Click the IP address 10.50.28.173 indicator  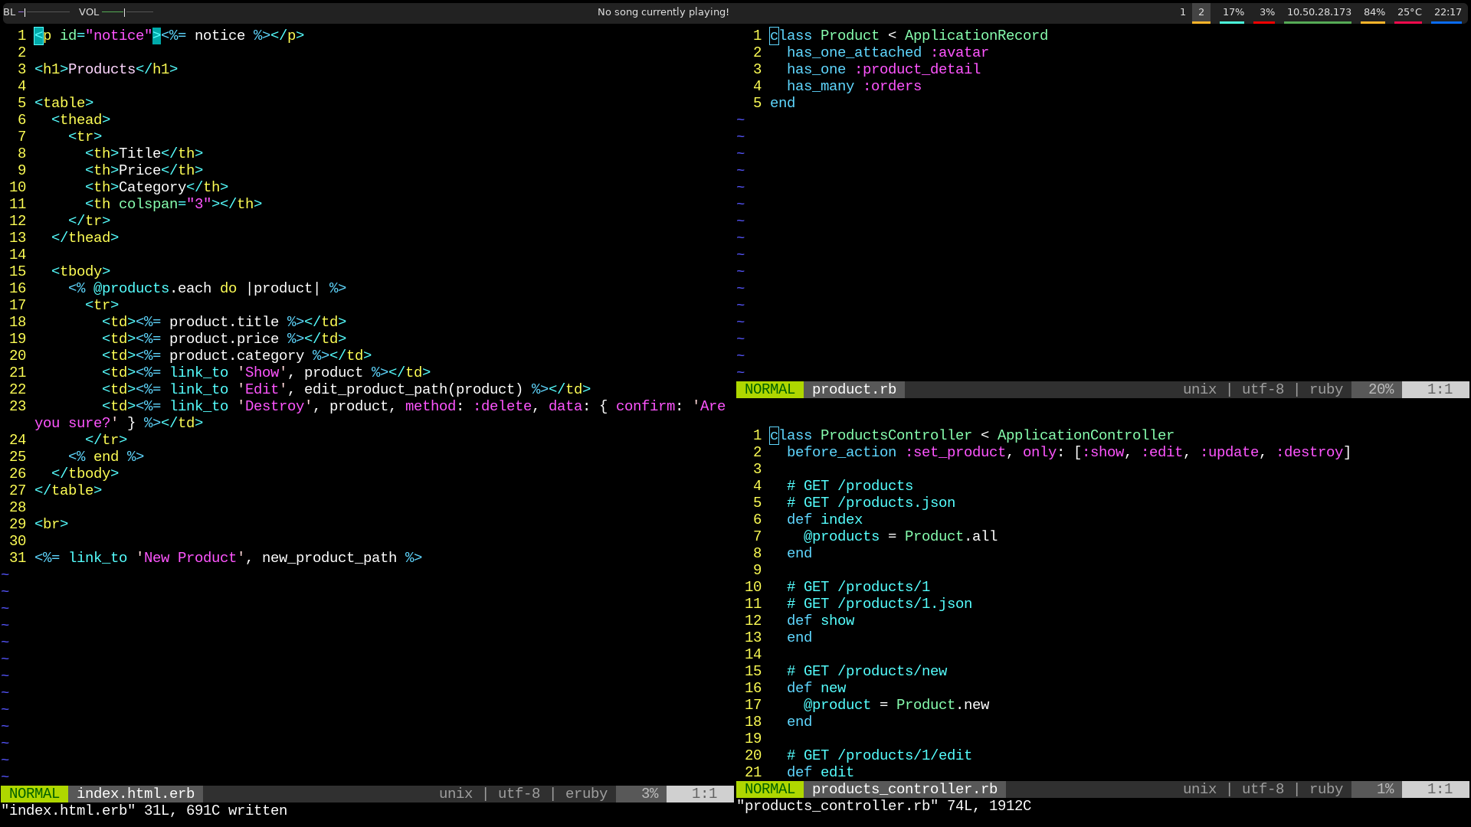(1318, 12)
